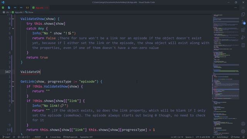Click the lock icon in status bar
247x139 pixels.
click(47, 137)
